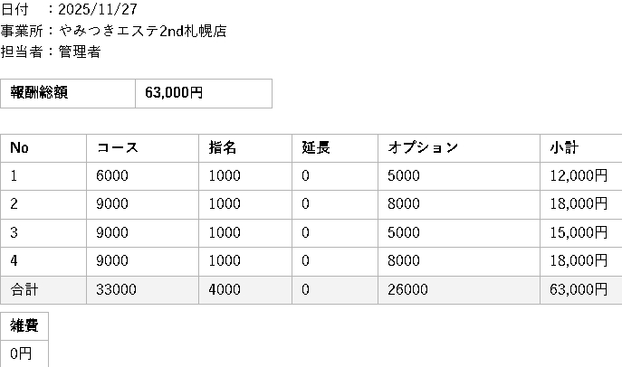Select the コース column header

point(117,148)
